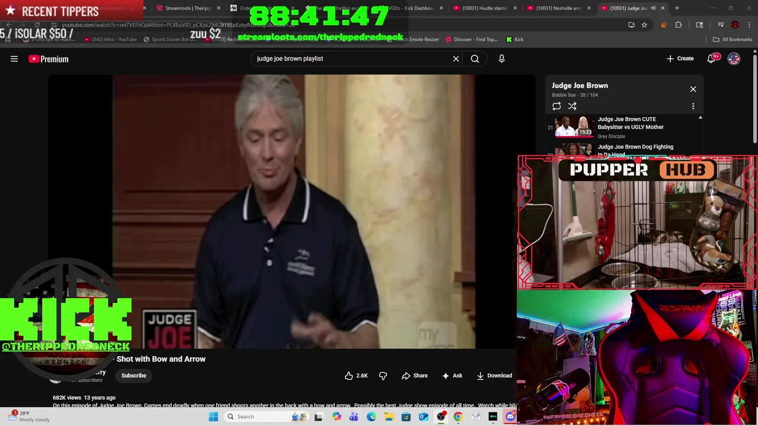758x426 pixels.
Task: Open the account avatar menu
Action: click(734, 59)
